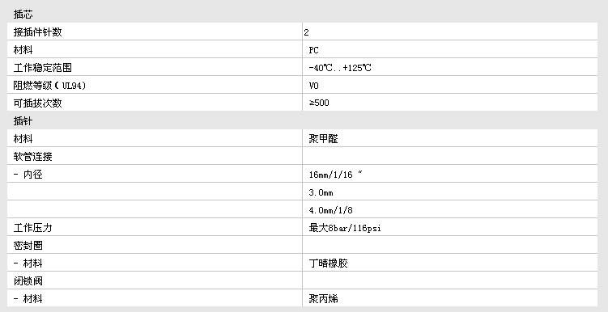
Task: Select the connector pin count value 2
Action: point(306,32)
